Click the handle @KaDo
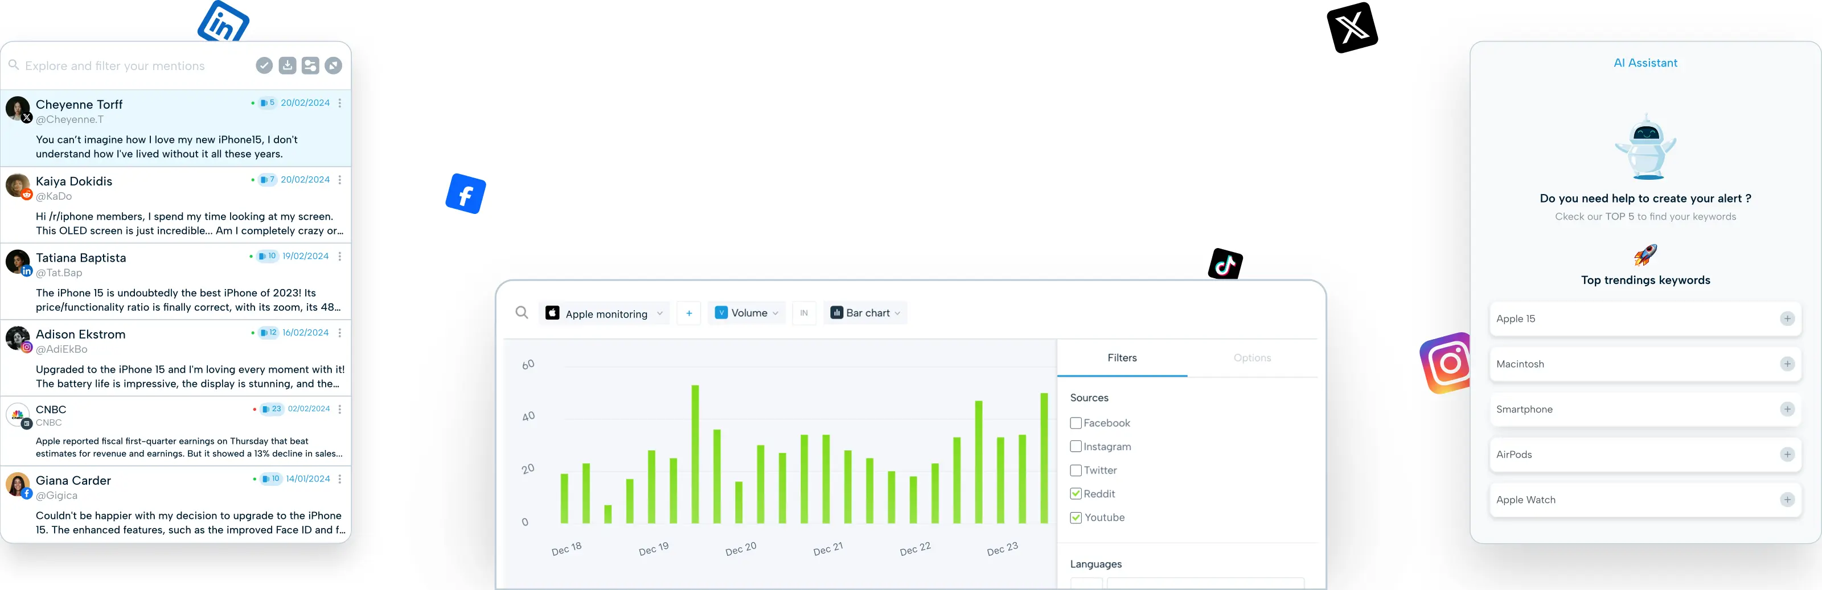The height and width of the screenshot is (590, 1822). (54, 196)
